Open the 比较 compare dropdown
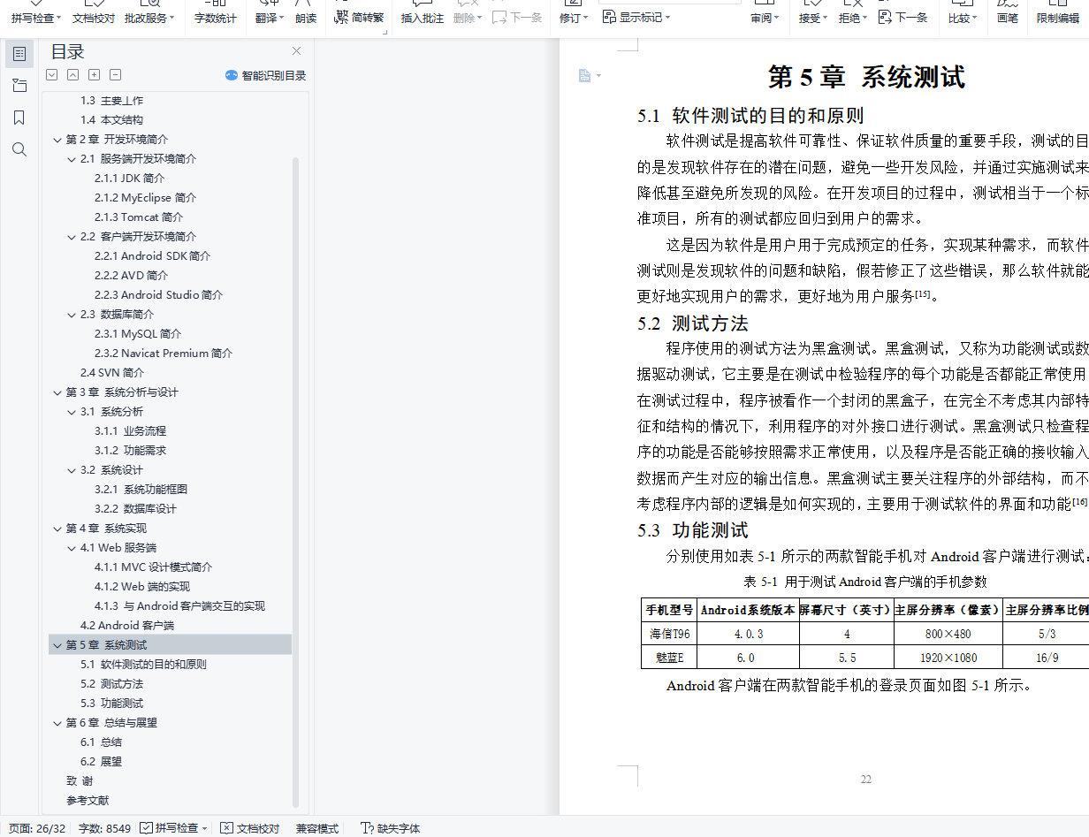Viewport: 1089px width, 837px height. pos(963,18)
